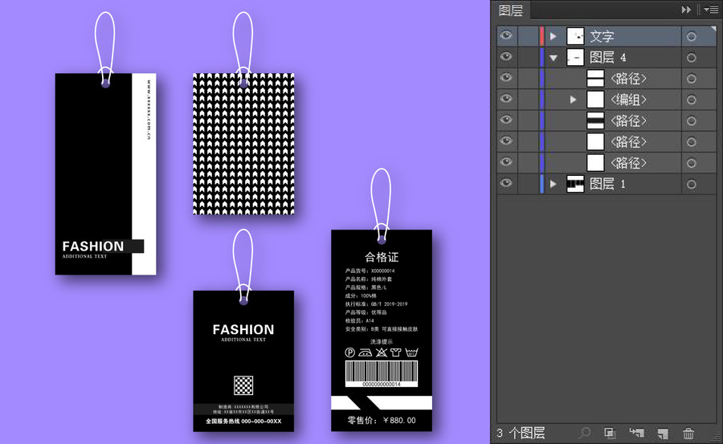Open the Layers panel flyout menu
This screenshot has height=444, width=723.
click(712, 10)
